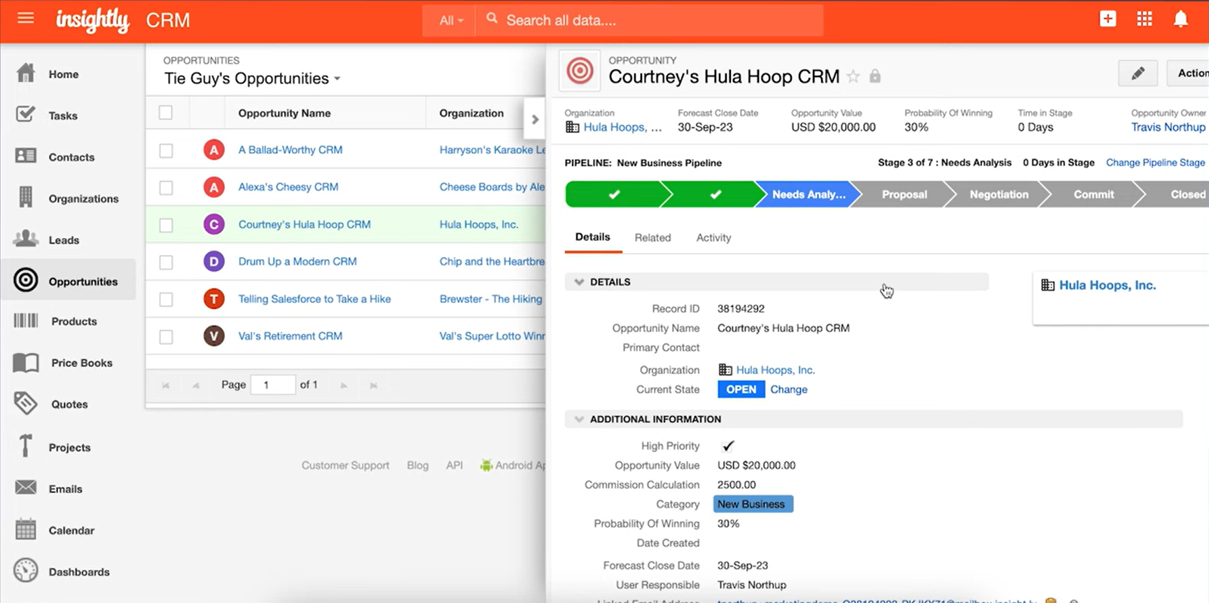The height and width of the screenshot is (603, 1209).
Task: Open the apps grid icon
Action: coord(1145,19)
